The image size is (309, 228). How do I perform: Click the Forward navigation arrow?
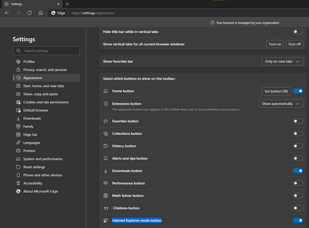[18, 13]
